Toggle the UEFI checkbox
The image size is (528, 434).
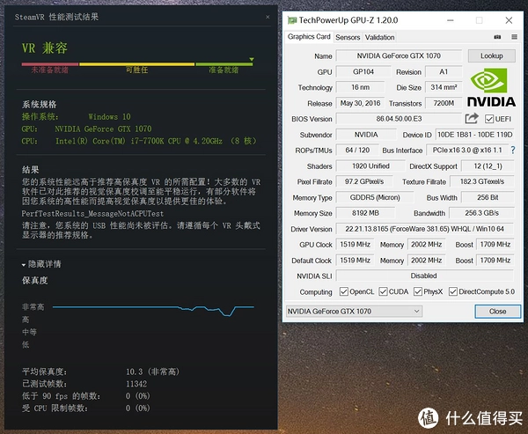(489, 119)
